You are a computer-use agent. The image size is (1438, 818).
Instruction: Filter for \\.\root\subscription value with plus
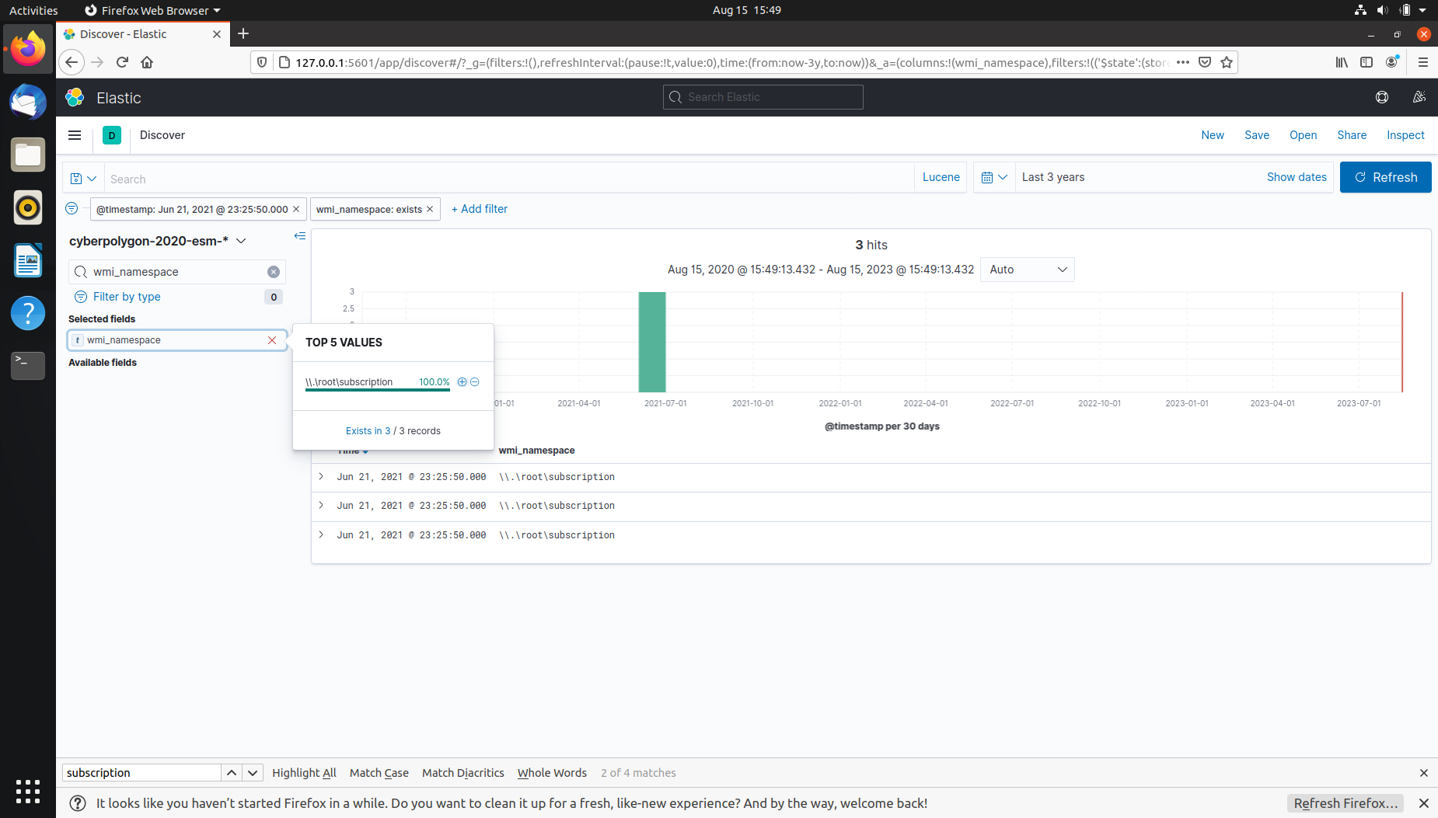[x=462, y=381]
